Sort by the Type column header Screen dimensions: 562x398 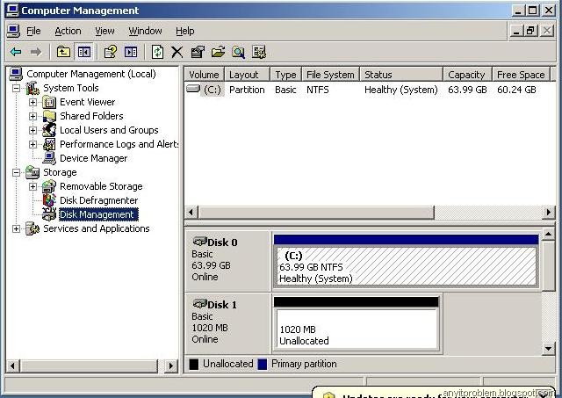(x=286, y=74)
